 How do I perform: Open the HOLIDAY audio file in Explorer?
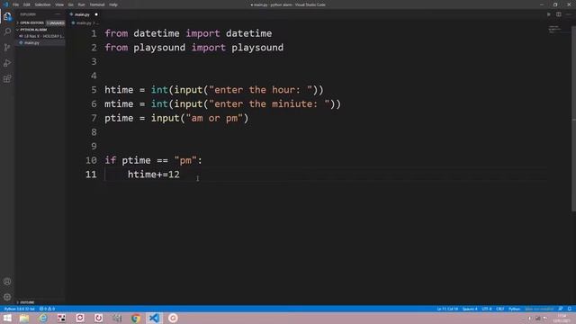(x=42, y=36)
